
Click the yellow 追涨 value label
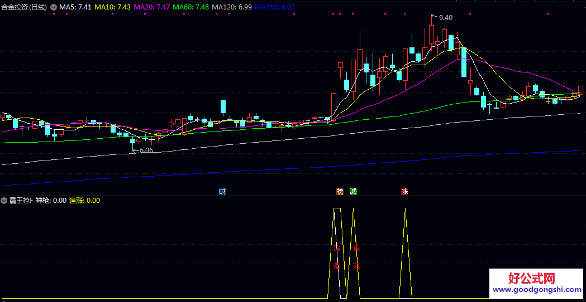[x=84, y=201]
